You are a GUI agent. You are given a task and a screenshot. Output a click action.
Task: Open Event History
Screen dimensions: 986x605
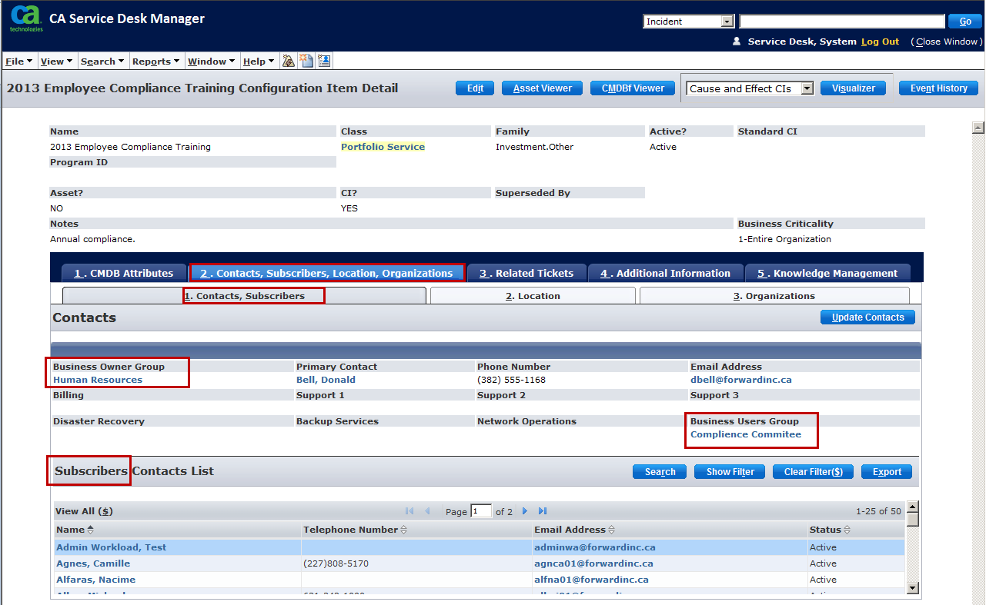[939, 88]
